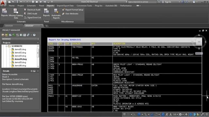Click the search keyword input field
The height and width of the screenshot is (117, 209).
(x=142, y=2)
